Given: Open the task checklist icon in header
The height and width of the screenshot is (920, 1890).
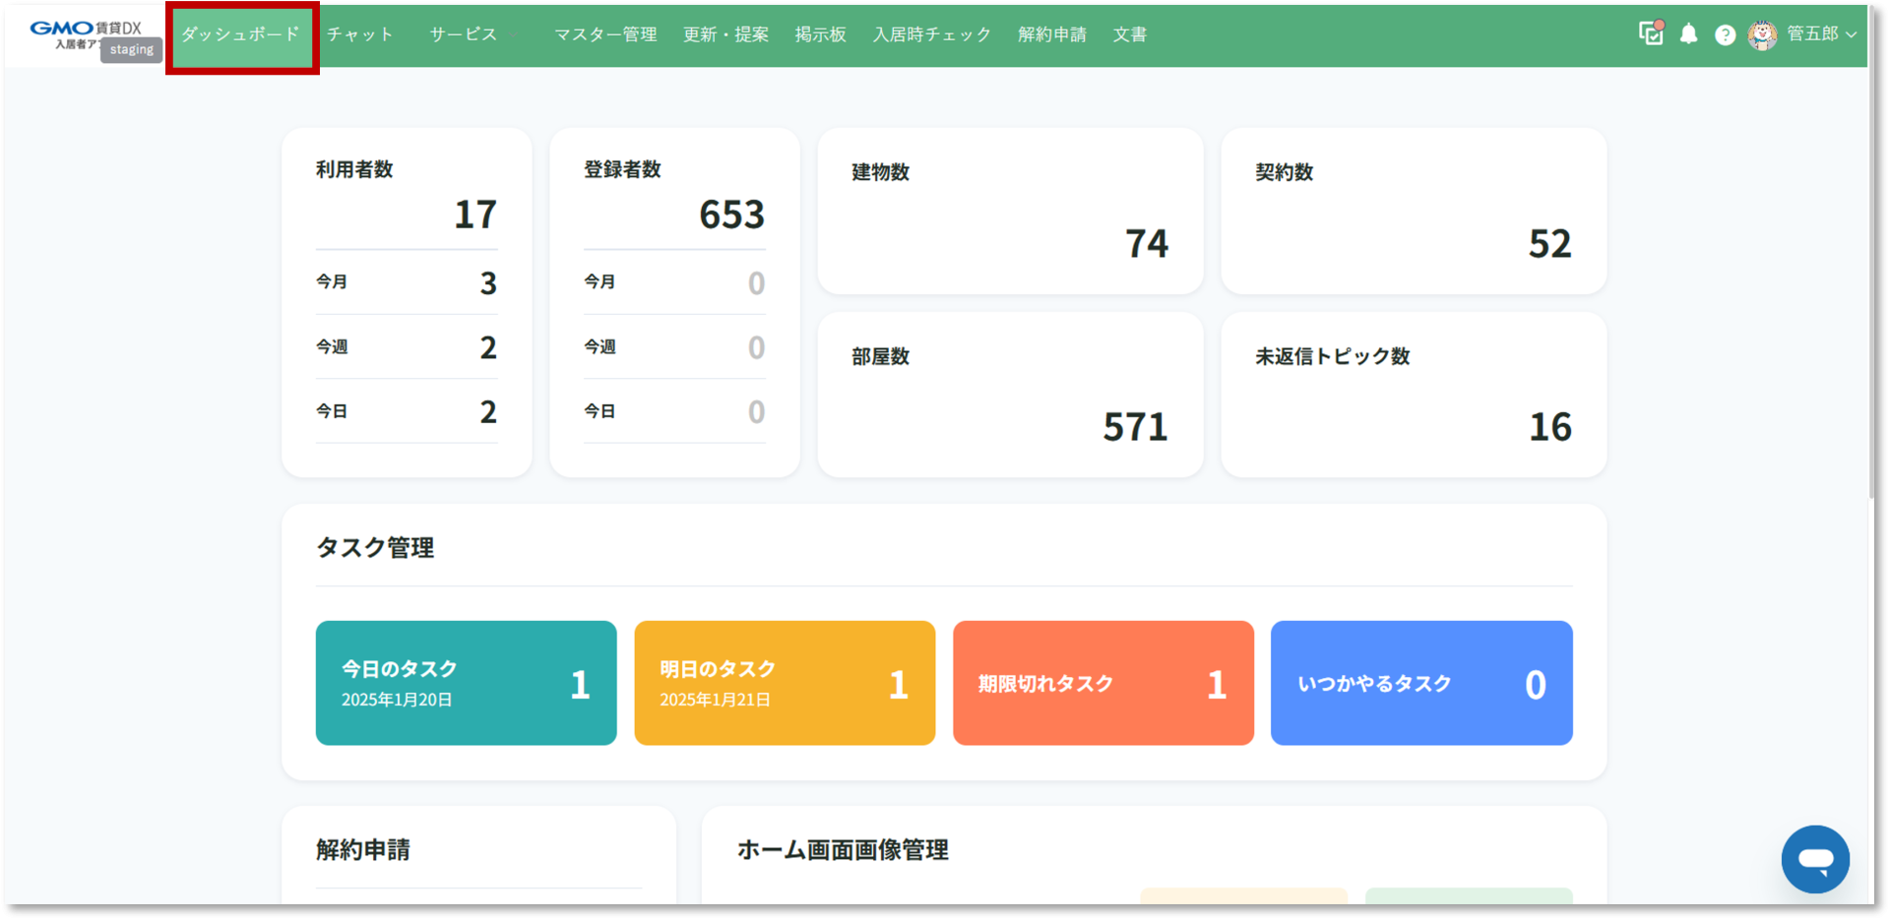Looking at the screenshot, I should [x=1651, y=33].
